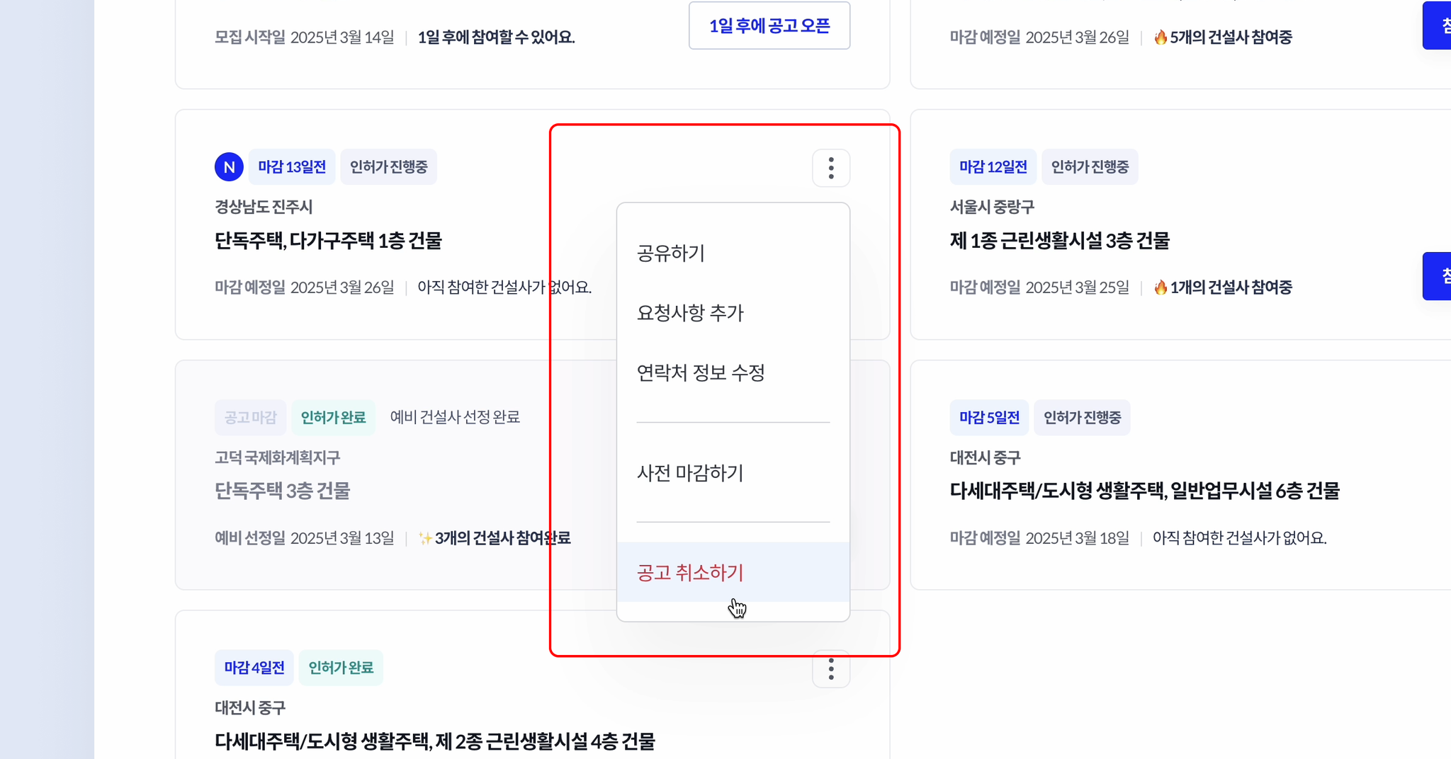Open the 제 1종 근린생활시설 3층 건물 listing
Viewport: 1451px width, 759px height.
[x=1059, y=241]
